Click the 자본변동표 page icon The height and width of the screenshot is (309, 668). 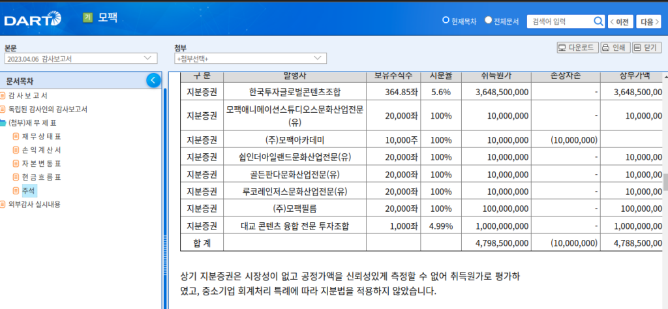pos(16,164)
